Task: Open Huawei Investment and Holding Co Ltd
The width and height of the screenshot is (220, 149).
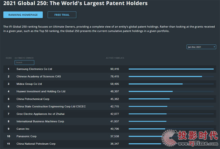Action: pyautogui.click(x=41, y=92)
